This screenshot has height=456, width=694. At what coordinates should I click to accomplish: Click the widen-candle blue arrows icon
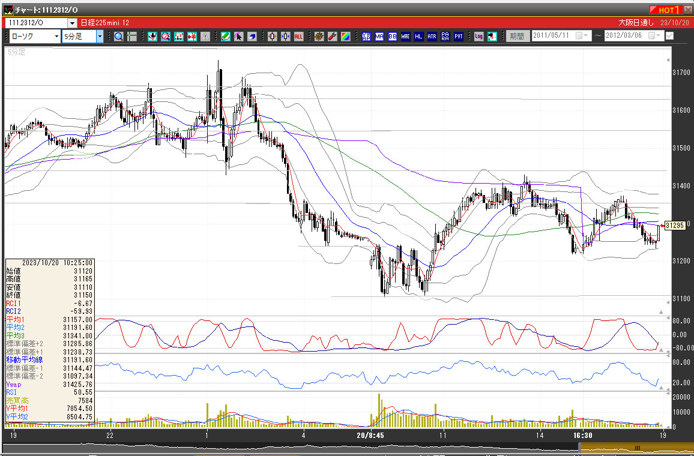pos(286,36)
